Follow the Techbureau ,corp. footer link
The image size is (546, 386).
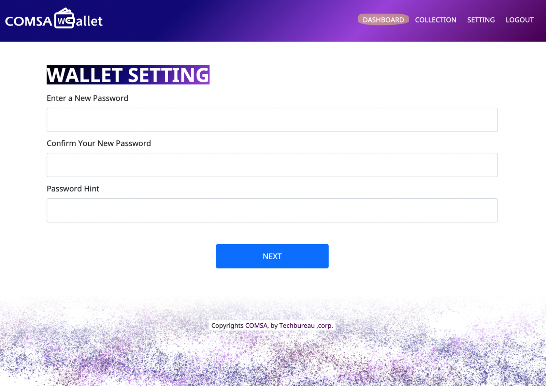tap(306, 325)
